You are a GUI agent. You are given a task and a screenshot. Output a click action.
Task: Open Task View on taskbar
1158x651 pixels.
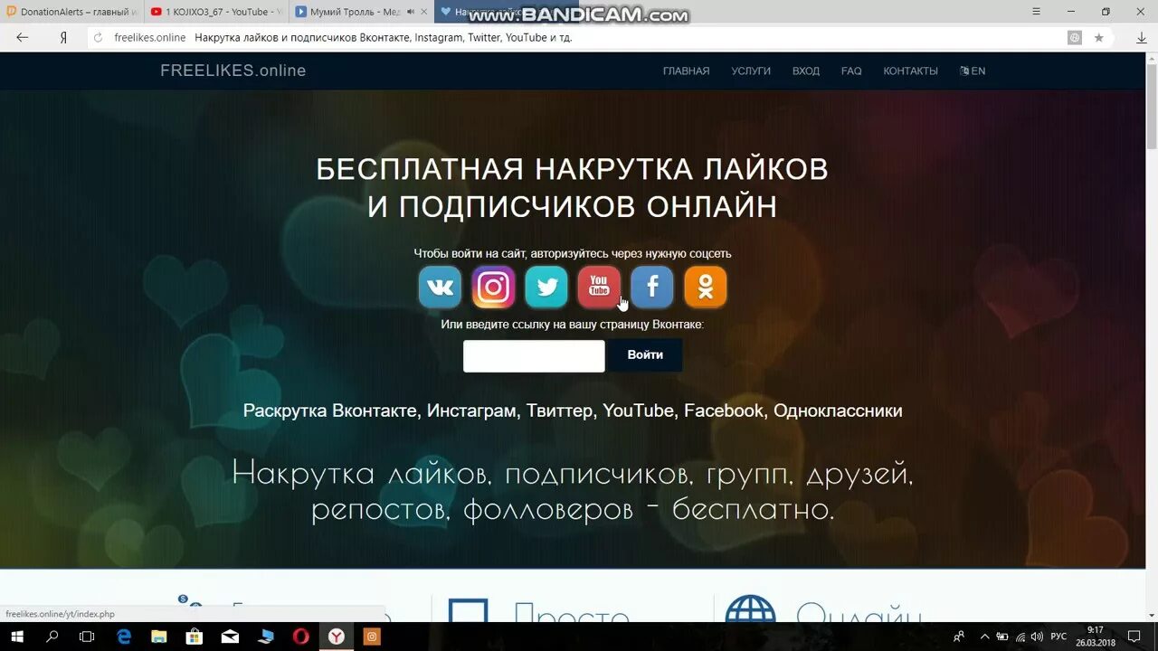click(87, 637)
